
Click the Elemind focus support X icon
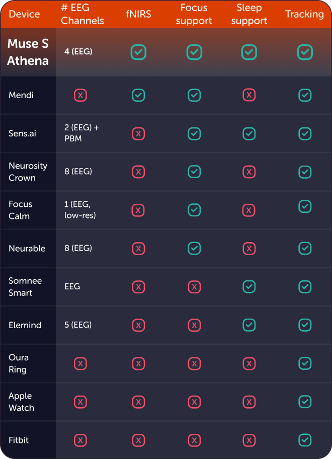pyautogui.click(x=194, y=325)
